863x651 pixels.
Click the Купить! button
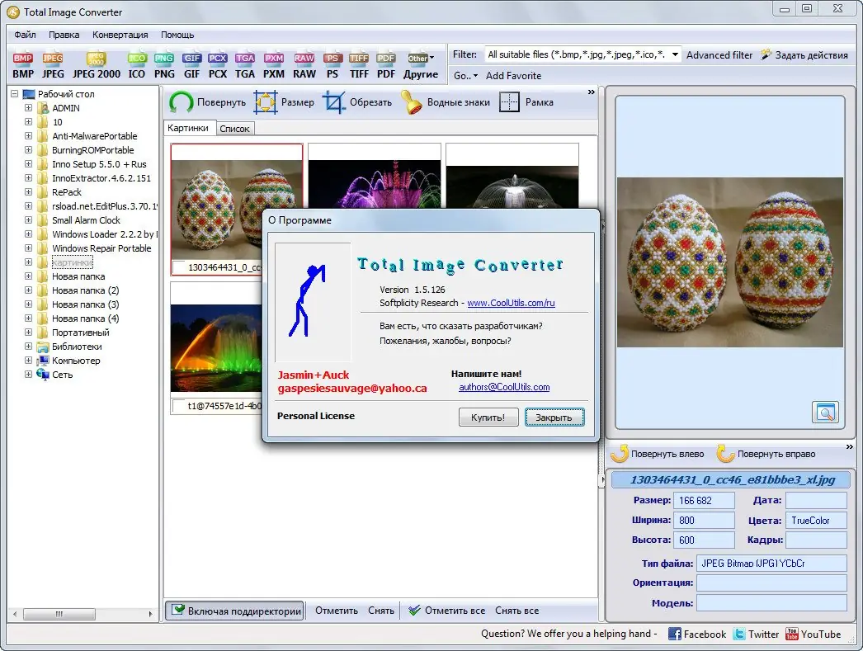488,417
